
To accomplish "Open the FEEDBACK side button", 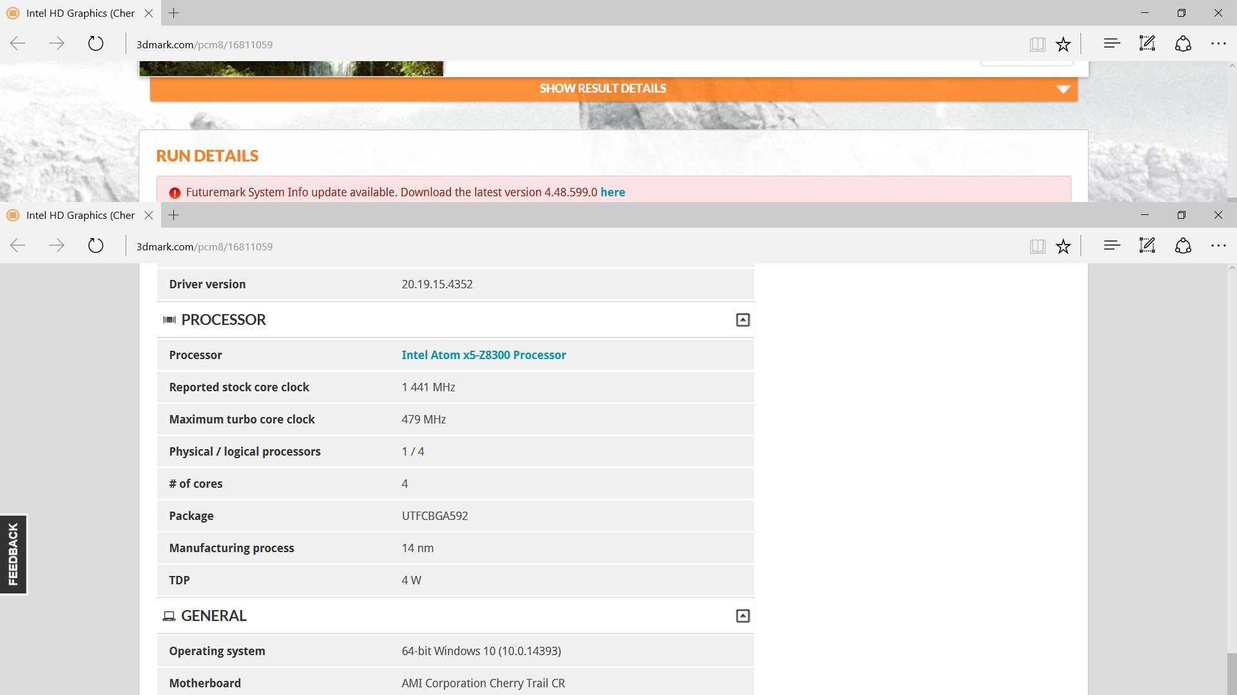I will 14,554.
